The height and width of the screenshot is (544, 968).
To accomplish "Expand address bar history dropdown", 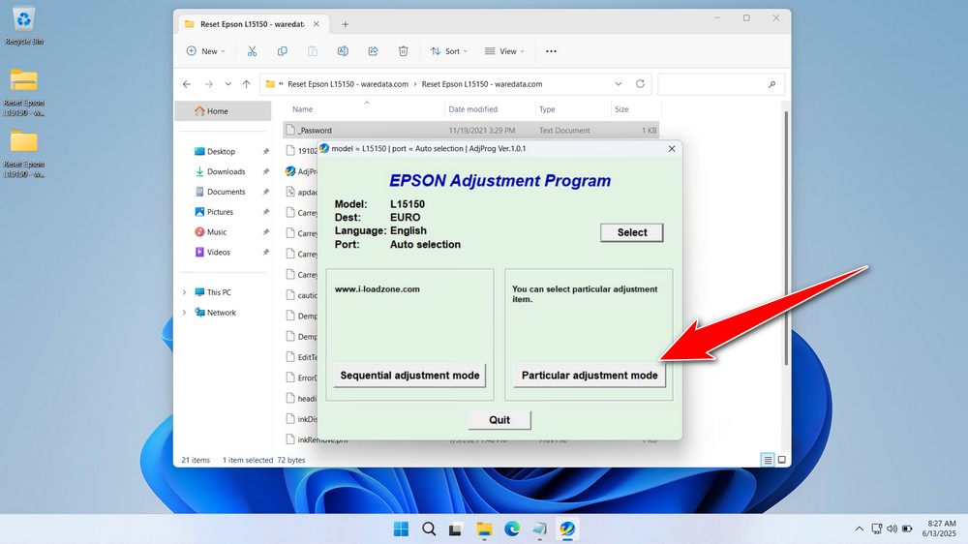I will tap(618, 84).
